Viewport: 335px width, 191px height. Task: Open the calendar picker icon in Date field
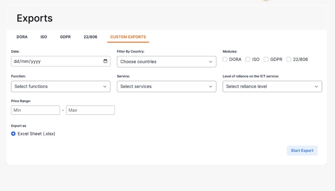coord(105,61)
